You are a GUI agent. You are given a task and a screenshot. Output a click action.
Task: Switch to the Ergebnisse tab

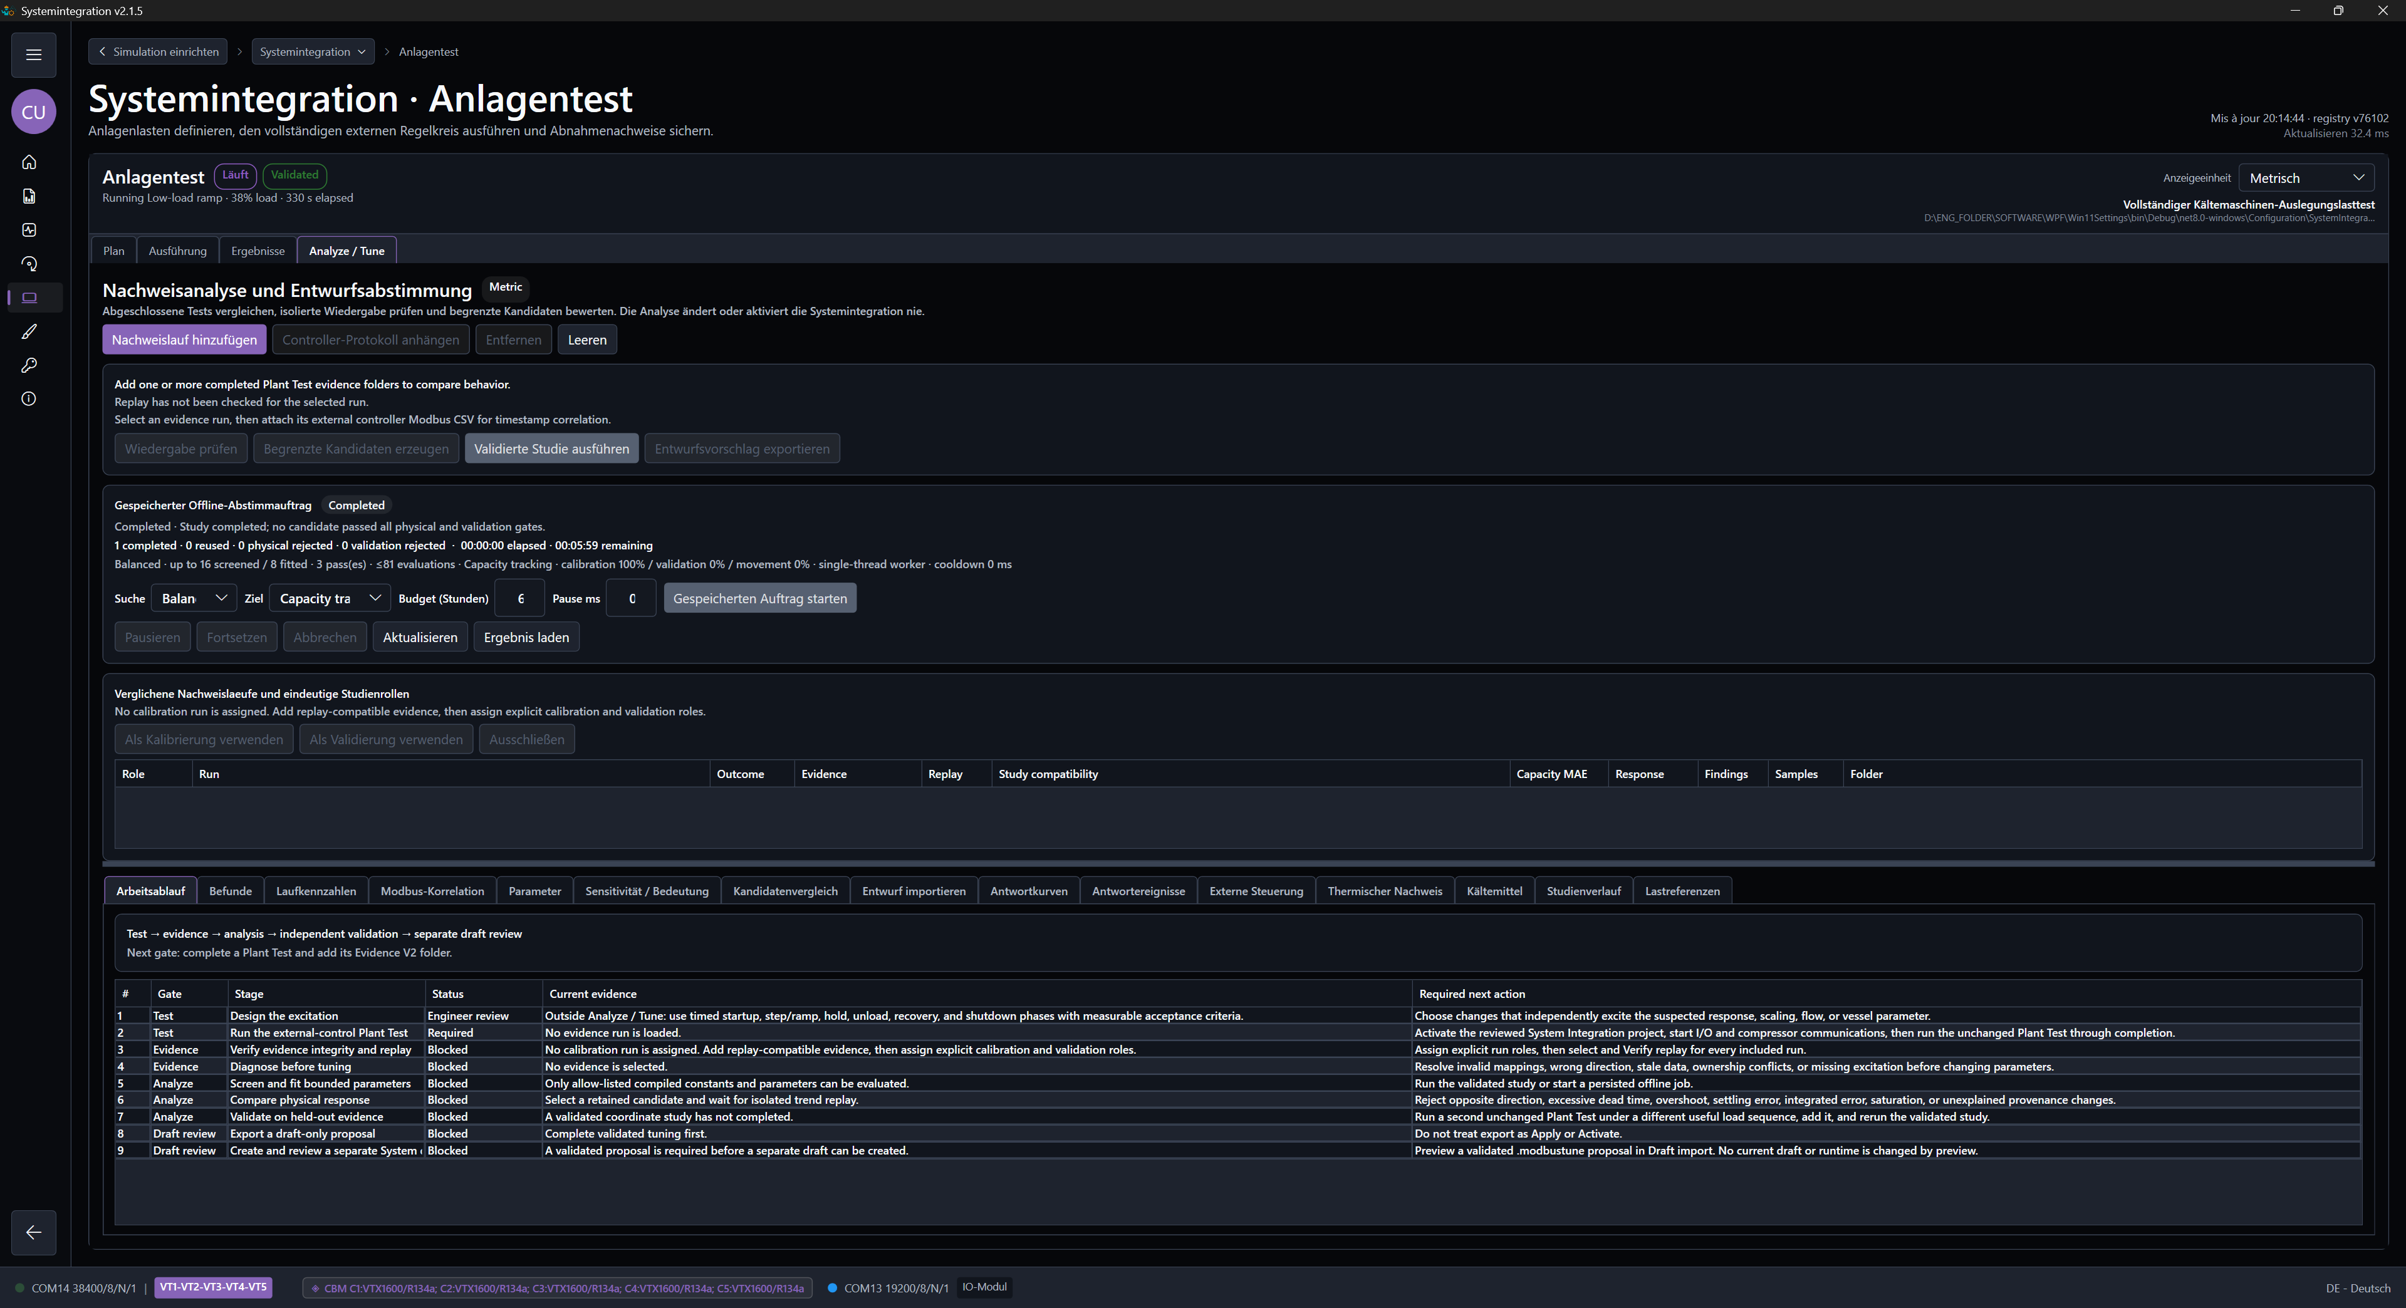258,250
